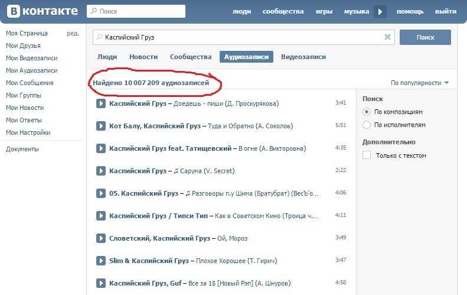This screenshot has width=467, height=295.
Task: Play "Доедешь - пиши" track
Action: 101,103
